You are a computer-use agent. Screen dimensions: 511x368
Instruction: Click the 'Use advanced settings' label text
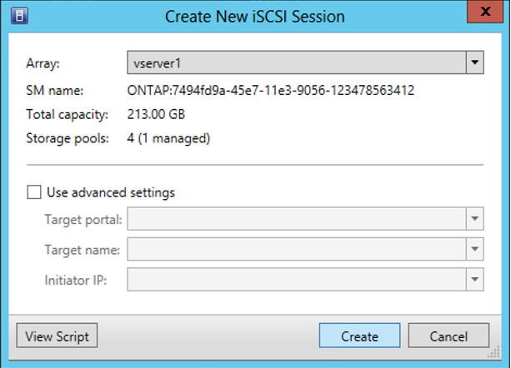click(111, 192)
